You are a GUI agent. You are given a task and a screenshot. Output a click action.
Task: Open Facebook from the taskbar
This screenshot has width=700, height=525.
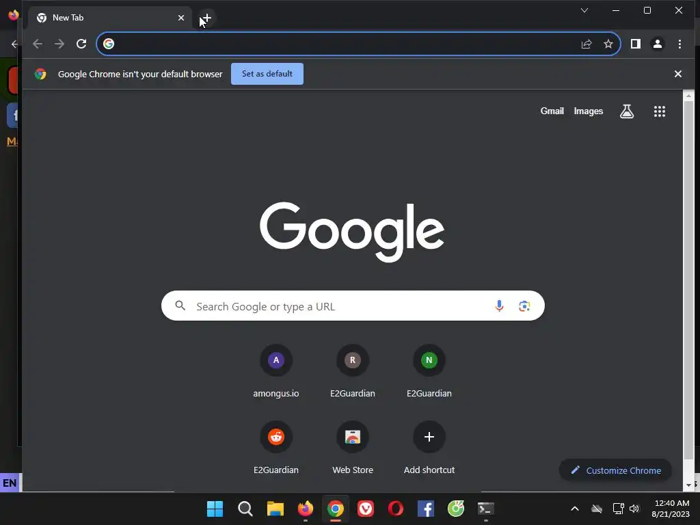(425, 509)
